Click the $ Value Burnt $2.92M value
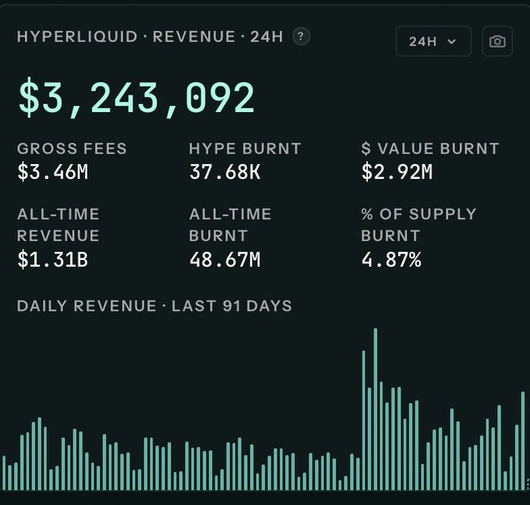530x505 pixels. pos(397,172)
